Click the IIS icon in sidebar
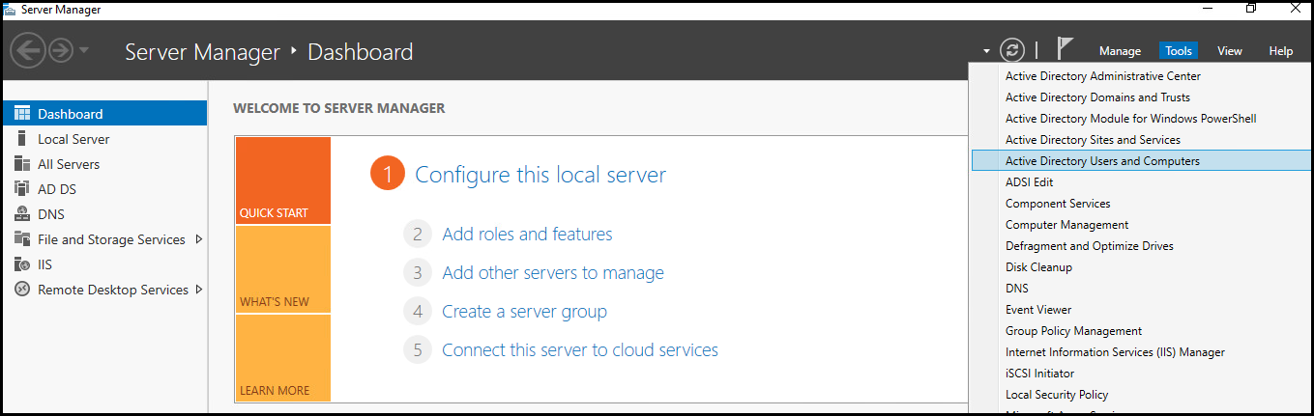Viewport: 1314px width, 416px height. coord(21,264)
